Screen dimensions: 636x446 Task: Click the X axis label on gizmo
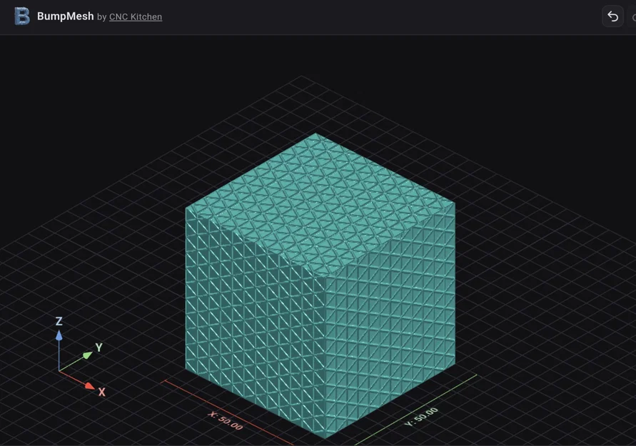(102, 392)
